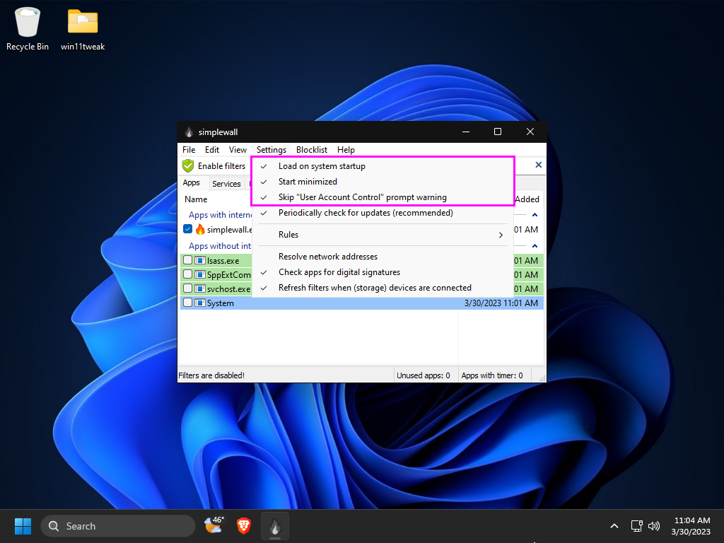Click Unused apps: 0 in status bar

click(x=424, y=375)
